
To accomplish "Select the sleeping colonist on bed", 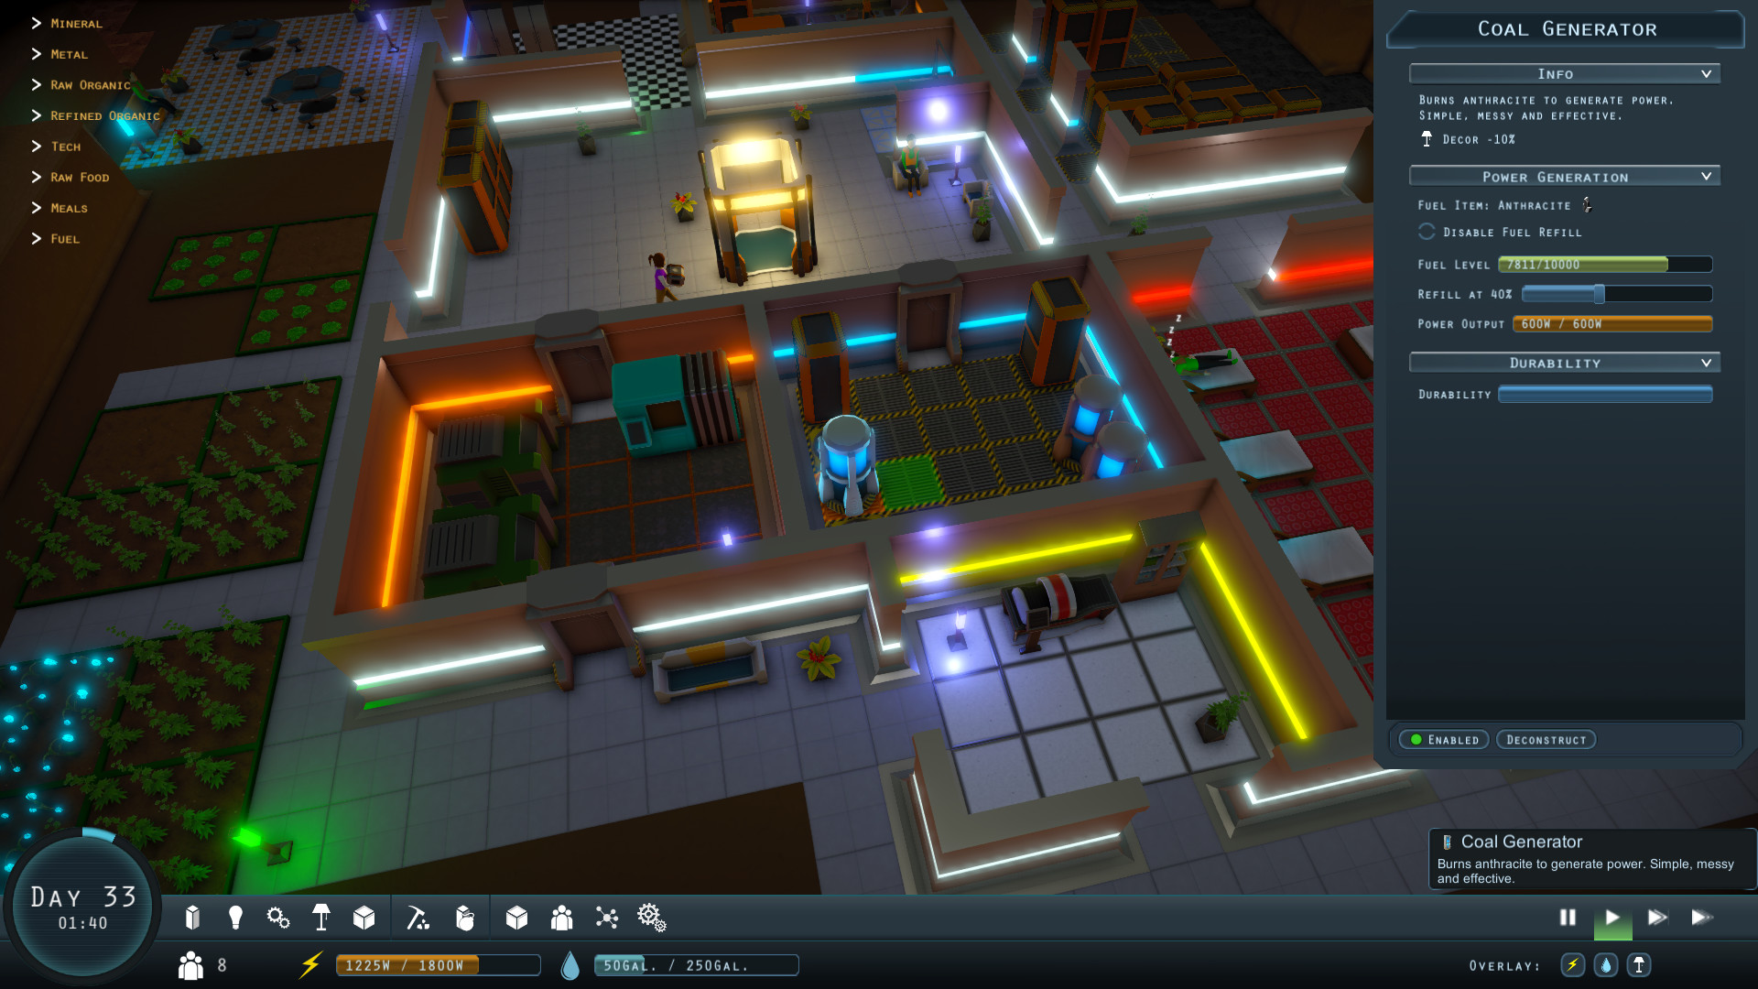I will click(1207, 364).
